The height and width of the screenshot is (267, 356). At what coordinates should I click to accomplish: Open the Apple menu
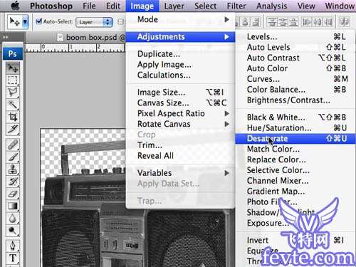(x=16, y=6)
